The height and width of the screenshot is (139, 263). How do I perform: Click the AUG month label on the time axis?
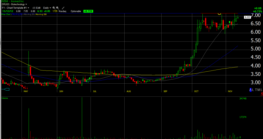pyautogui.click(x=129, y=92)
